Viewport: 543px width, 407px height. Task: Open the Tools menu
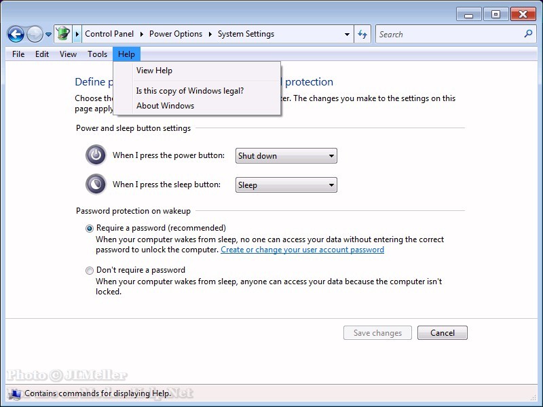click(x=97, y=54)
